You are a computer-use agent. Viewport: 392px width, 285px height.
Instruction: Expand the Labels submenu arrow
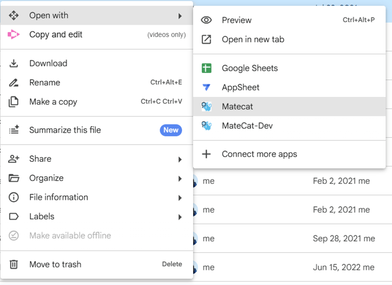(180, 217)
